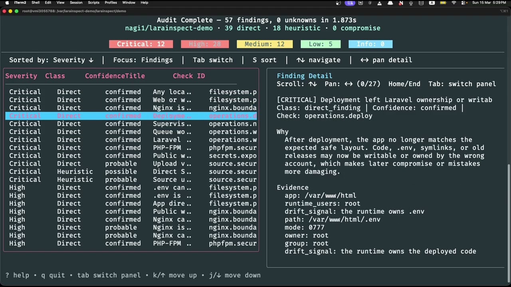Click the '↔ pan detail' hint
Image resolution: width=511 pixels, height=287 pixels.
point(386,60)
